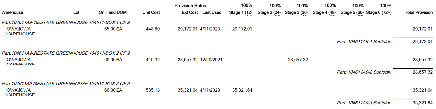Click Part 104611A9-2 group heading
This screenshot has height=109, width=436.
pos(66,53)
